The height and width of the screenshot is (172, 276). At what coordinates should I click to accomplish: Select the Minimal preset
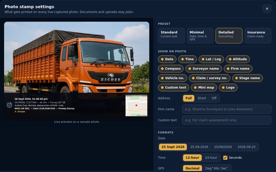pyautogui.click(x=200, y=36)
